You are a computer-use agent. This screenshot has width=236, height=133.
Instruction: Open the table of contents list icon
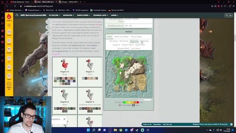click(x=48, y=27)
